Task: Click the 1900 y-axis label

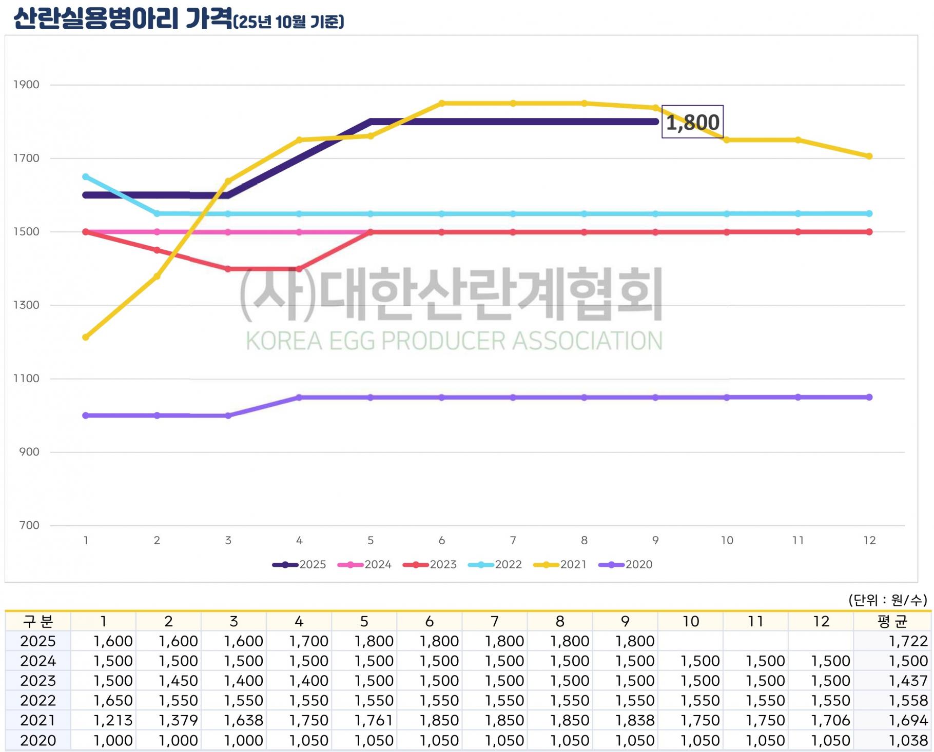Action: pos(26,85)
